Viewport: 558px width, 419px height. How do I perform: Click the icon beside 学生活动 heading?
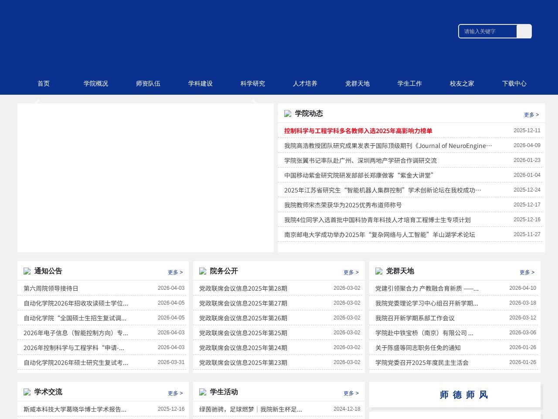[203, 392]
